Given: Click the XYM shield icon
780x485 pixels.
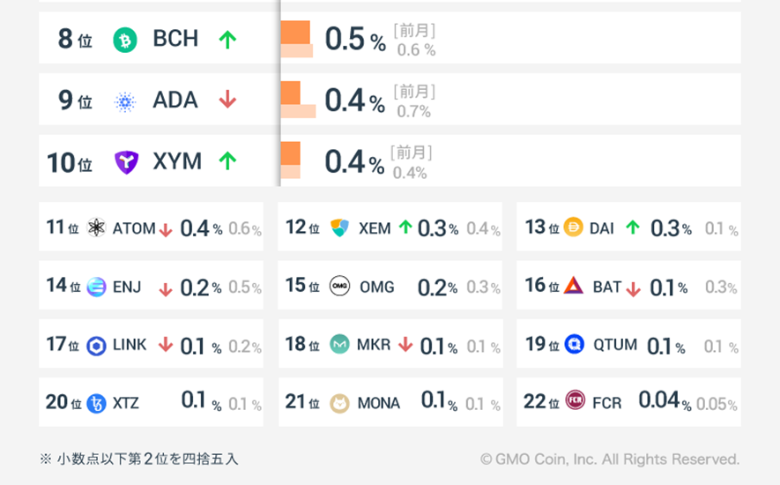Looking at the screenshot, I should (x=126, y=162).
